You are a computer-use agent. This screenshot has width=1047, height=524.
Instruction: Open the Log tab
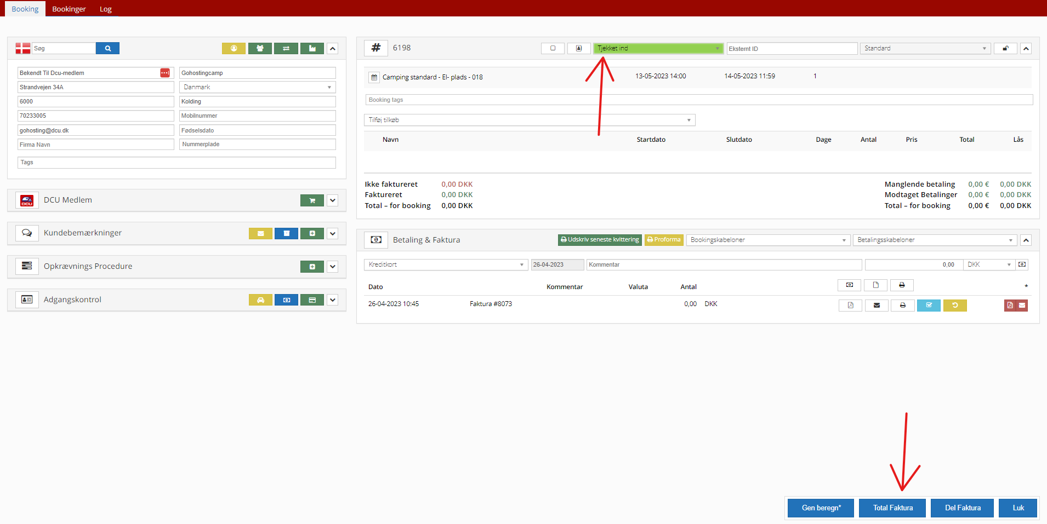pos(106,9)
